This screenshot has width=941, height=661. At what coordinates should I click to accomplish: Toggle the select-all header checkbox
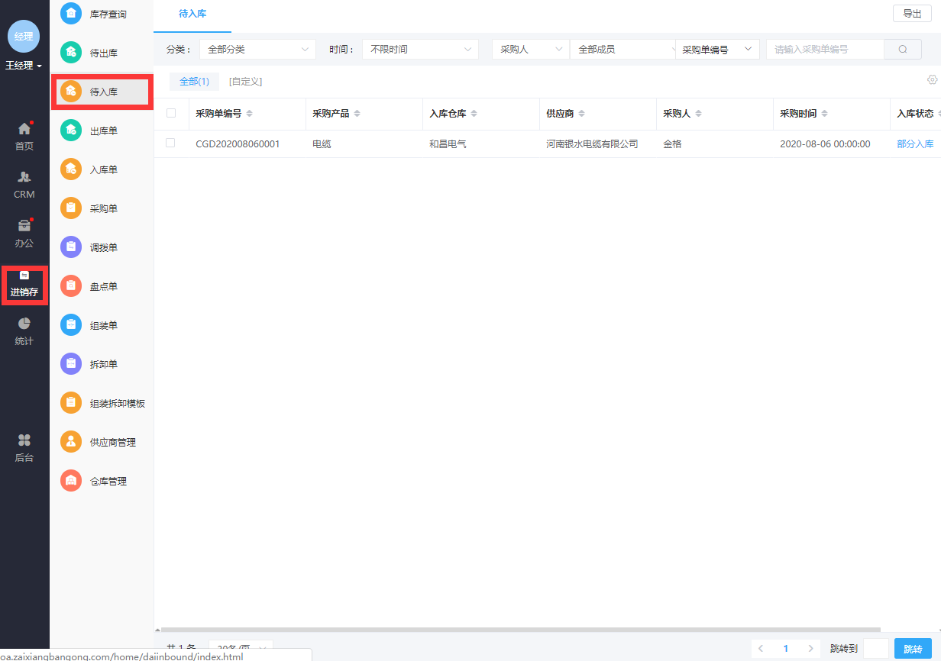pyautogui.click(x=171, y=113)
